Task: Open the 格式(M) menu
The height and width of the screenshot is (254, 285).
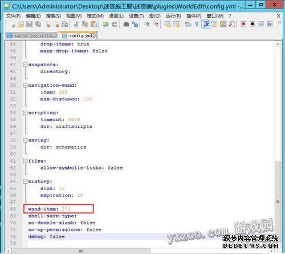Action: click(95, 16)
